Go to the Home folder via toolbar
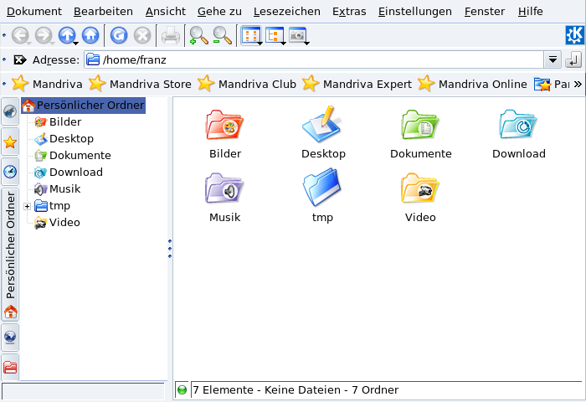The image size is (586, 402). click(x=90, y=35)
